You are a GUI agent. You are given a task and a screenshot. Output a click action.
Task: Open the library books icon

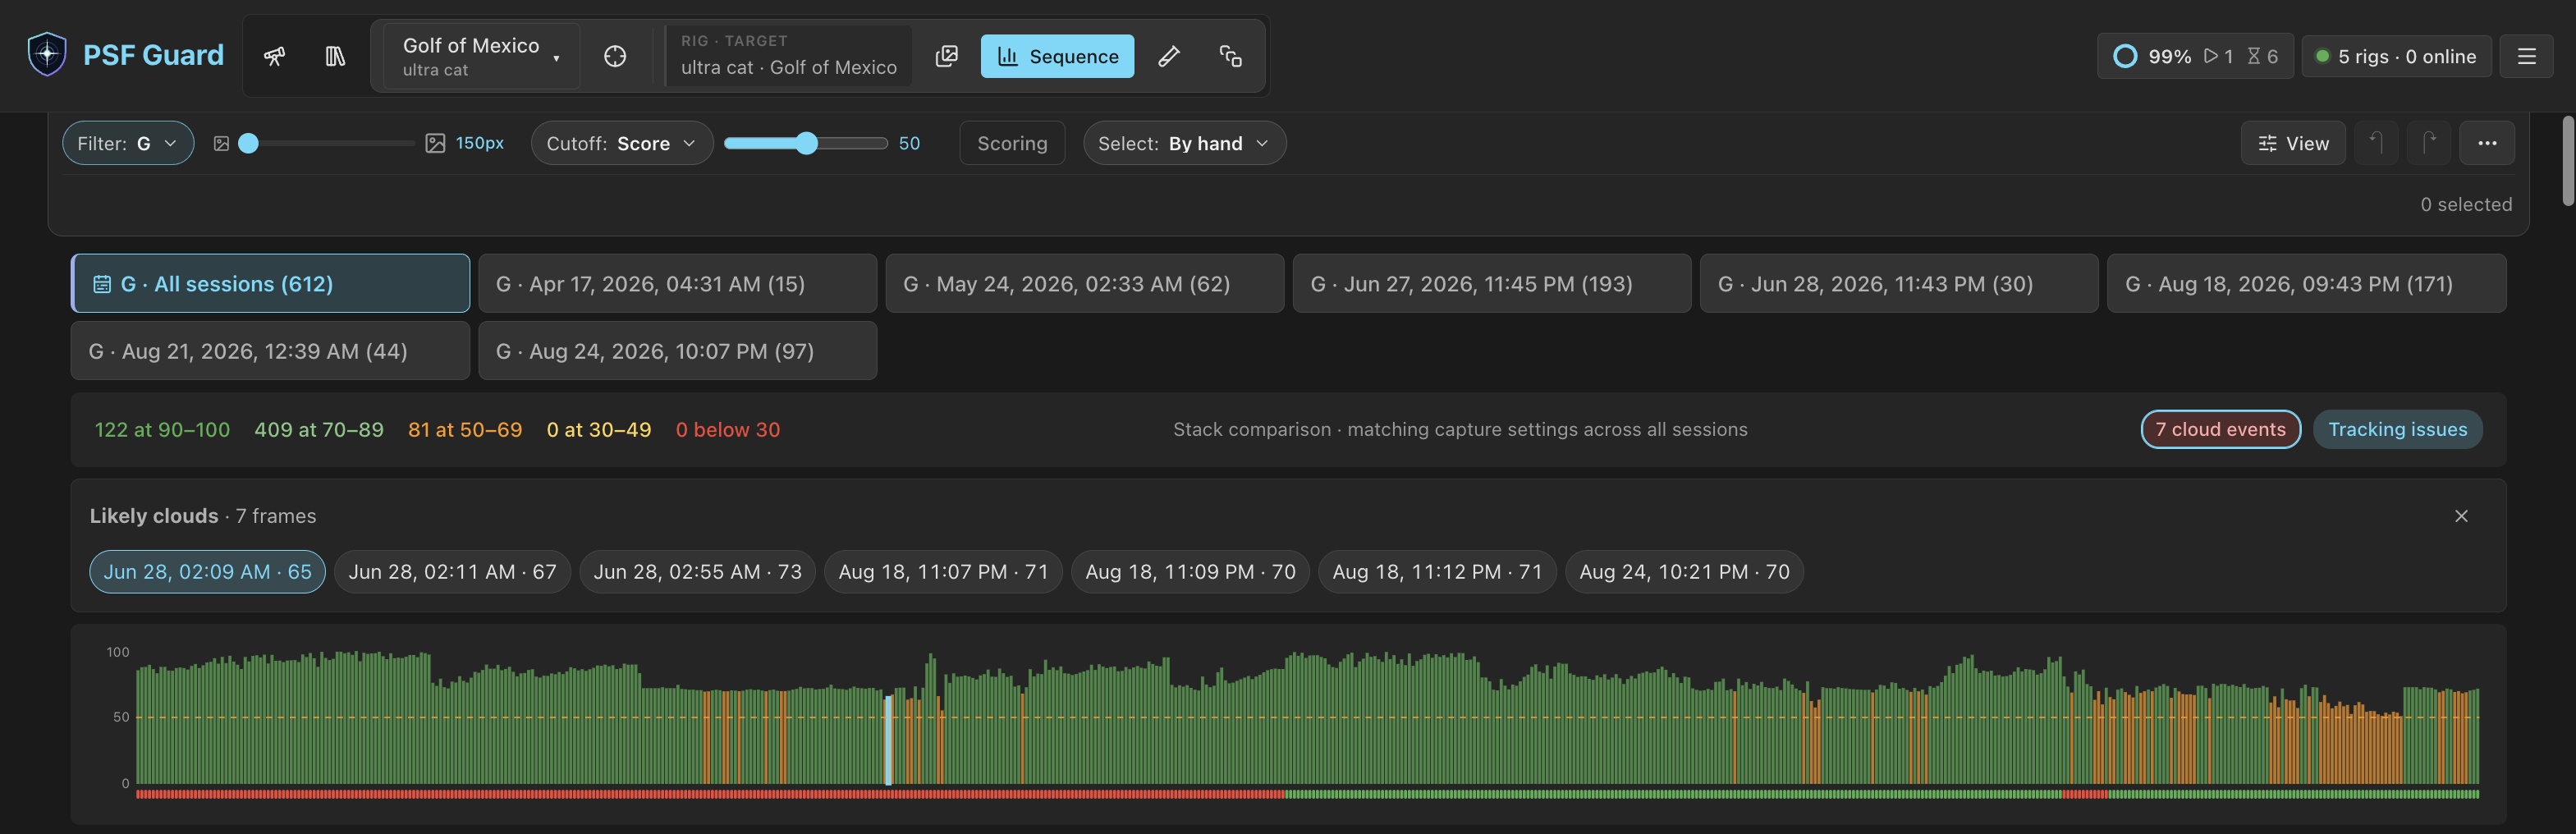pyautogui.click(x=335, y=56)
